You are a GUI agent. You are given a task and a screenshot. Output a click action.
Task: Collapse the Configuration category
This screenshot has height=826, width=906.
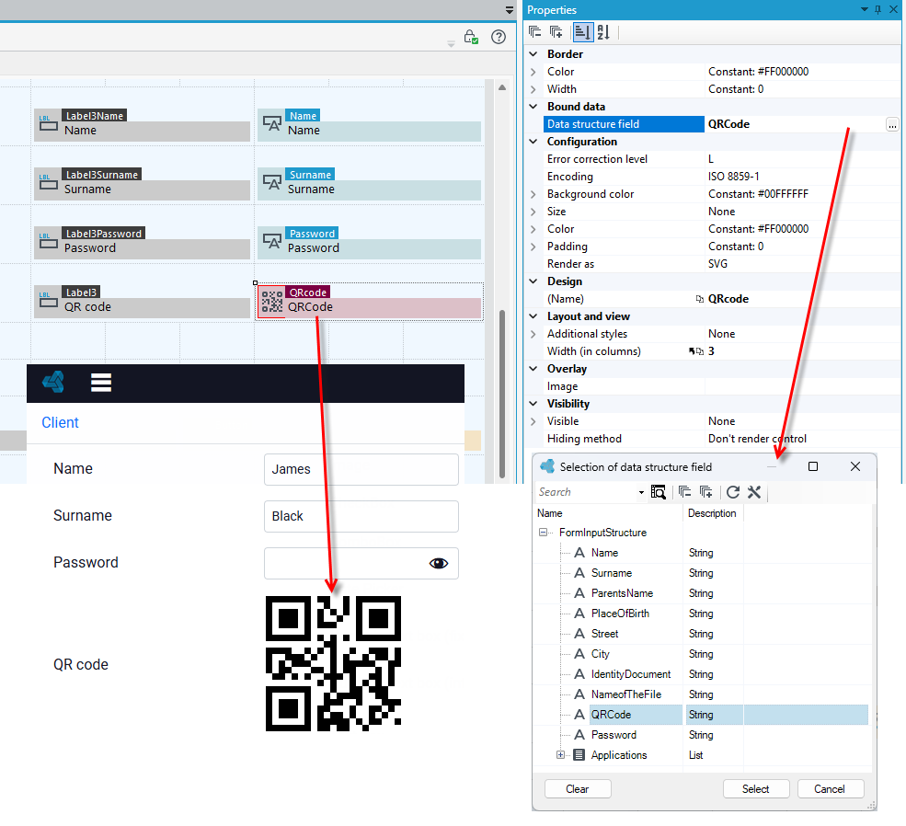(533, 142)
